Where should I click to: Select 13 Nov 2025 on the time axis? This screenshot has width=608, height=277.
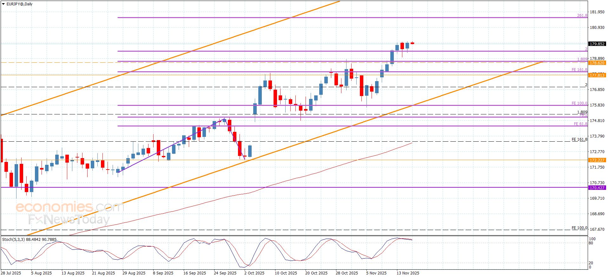pyautogui.click(x=407, y=273)
